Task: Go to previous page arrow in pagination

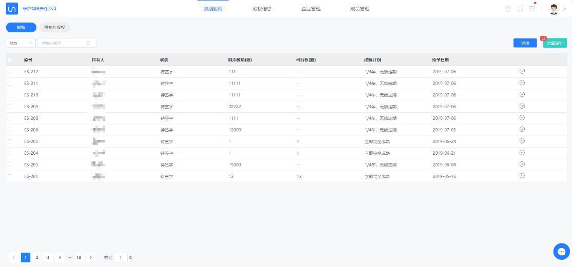Action: [x=13, y=257]
